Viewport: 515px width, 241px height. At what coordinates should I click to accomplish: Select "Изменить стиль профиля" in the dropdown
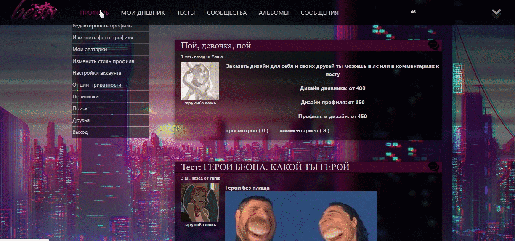coord(103,61)
